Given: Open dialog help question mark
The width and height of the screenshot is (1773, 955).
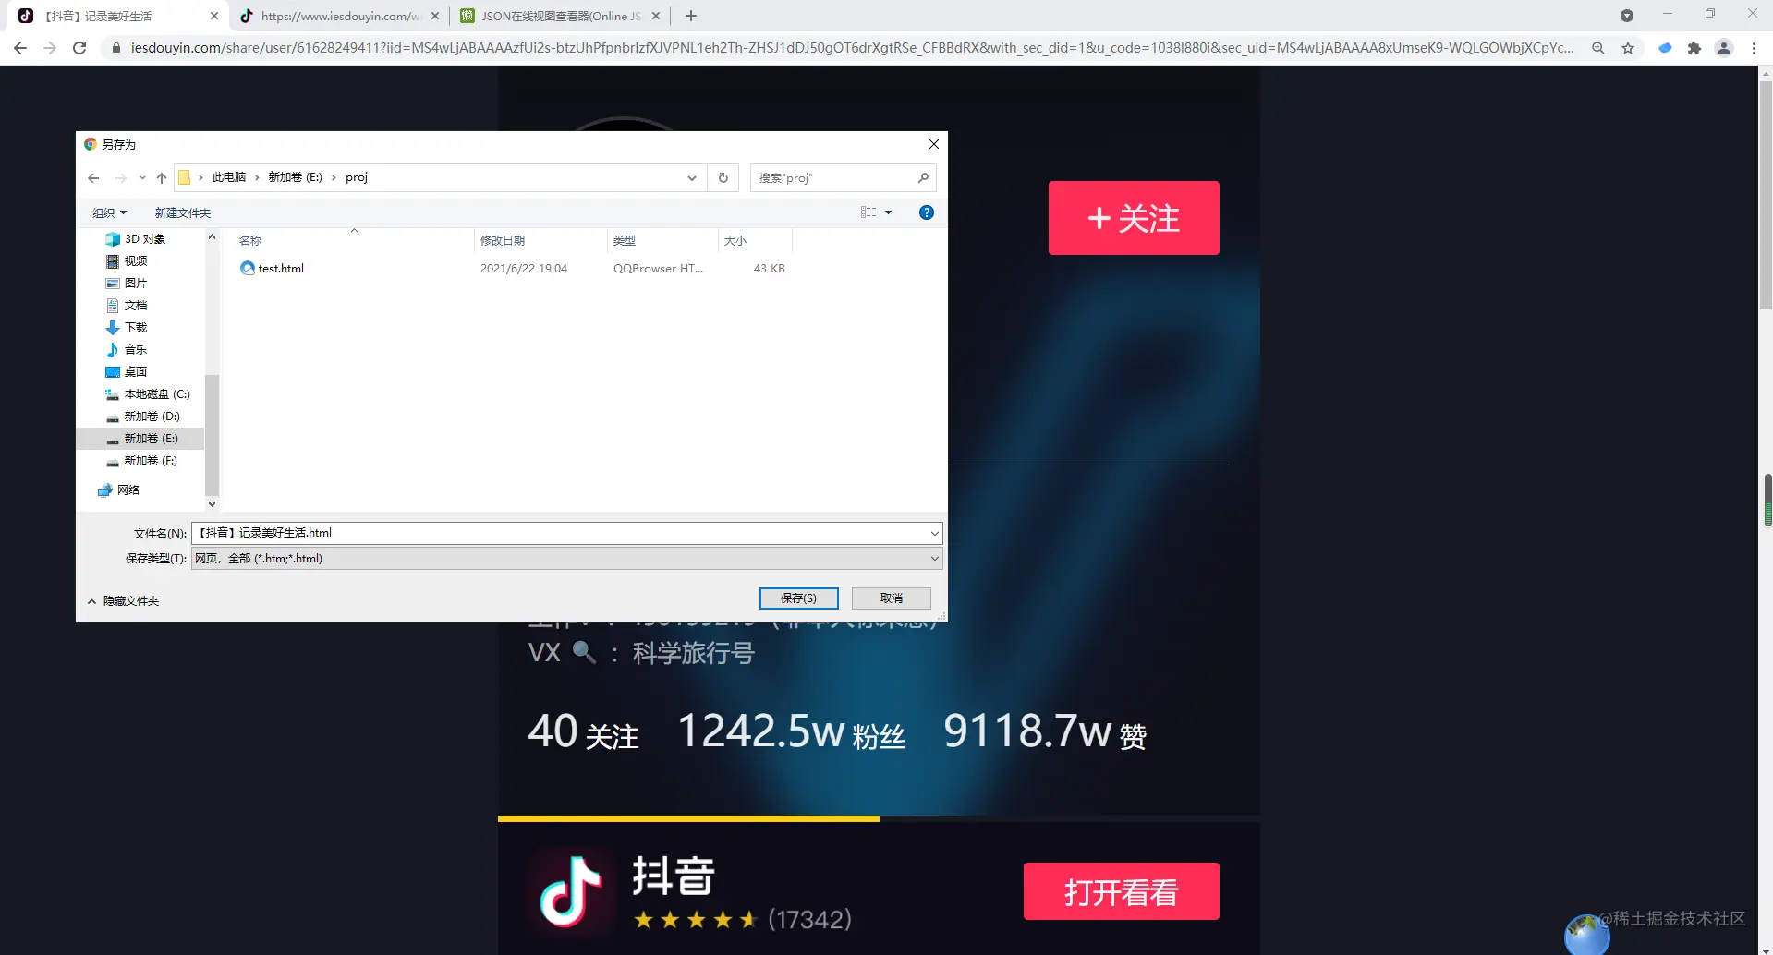Looking at the screenshot, I should (927, 212).
